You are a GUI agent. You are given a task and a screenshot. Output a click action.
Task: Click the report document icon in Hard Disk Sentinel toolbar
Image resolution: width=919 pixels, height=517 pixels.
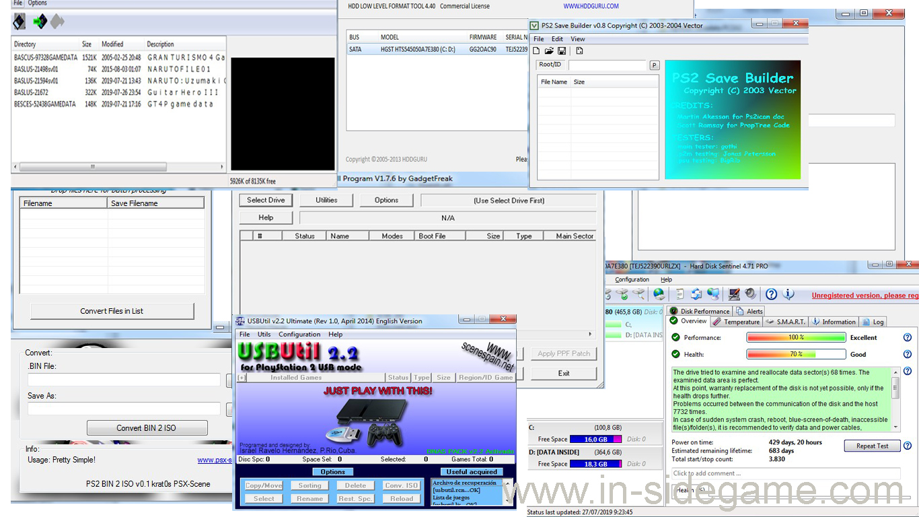680,294
